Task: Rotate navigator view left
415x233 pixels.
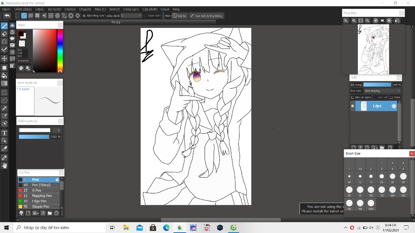Action: [x=376, y=20]
